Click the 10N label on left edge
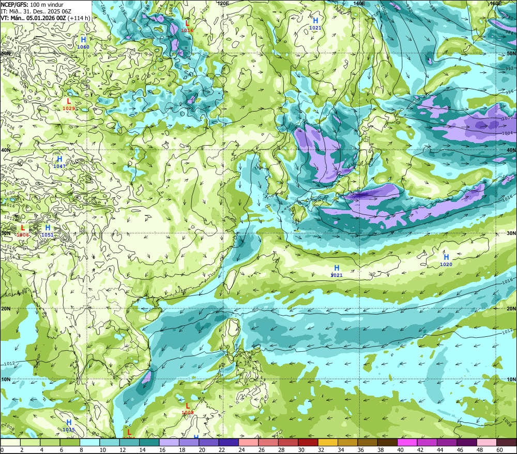517x454 pixels. click(x=6, y=380)
